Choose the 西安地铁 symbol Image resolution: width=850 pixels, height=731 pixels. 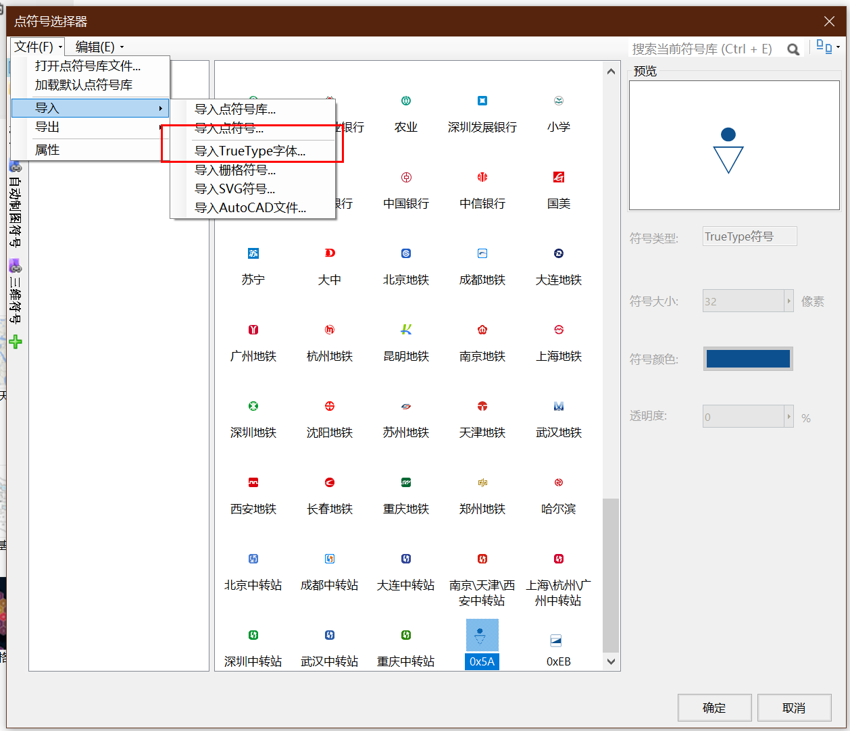(x=253, y=482)
